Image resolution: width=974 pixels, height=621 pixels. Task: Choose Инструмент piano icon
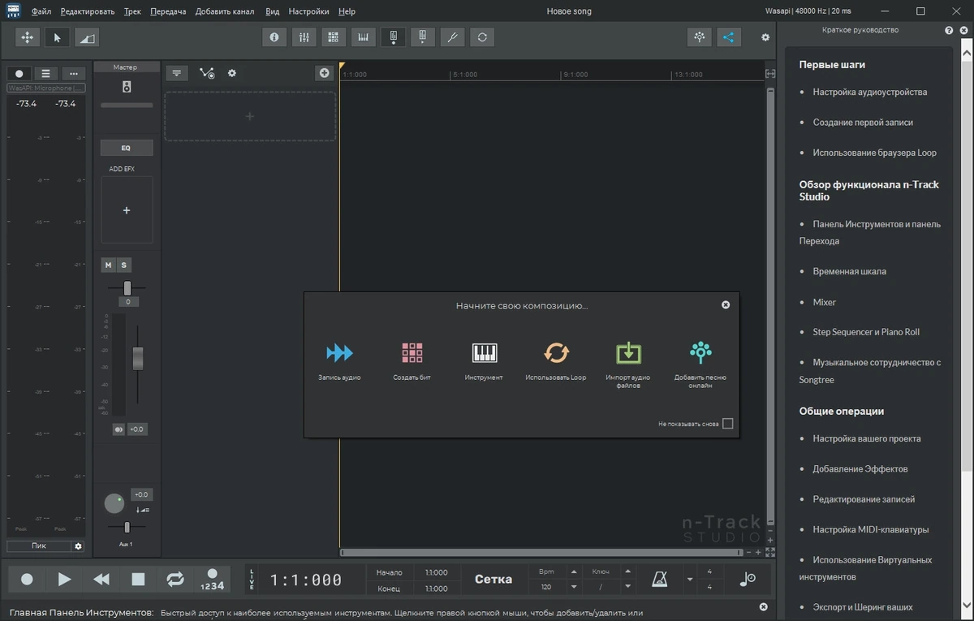pos(484,352)
